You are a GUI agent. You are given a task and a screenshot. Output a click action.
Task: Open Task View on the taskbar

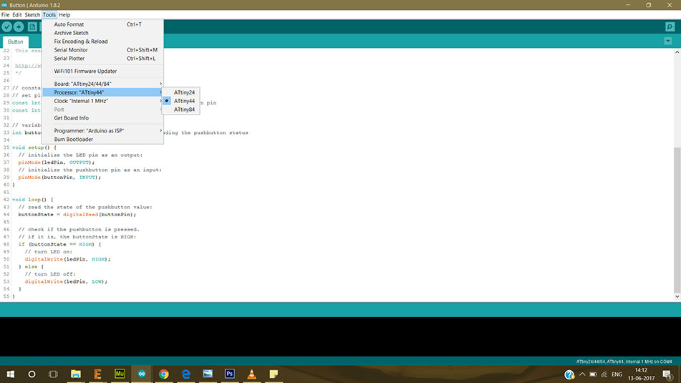53,374
